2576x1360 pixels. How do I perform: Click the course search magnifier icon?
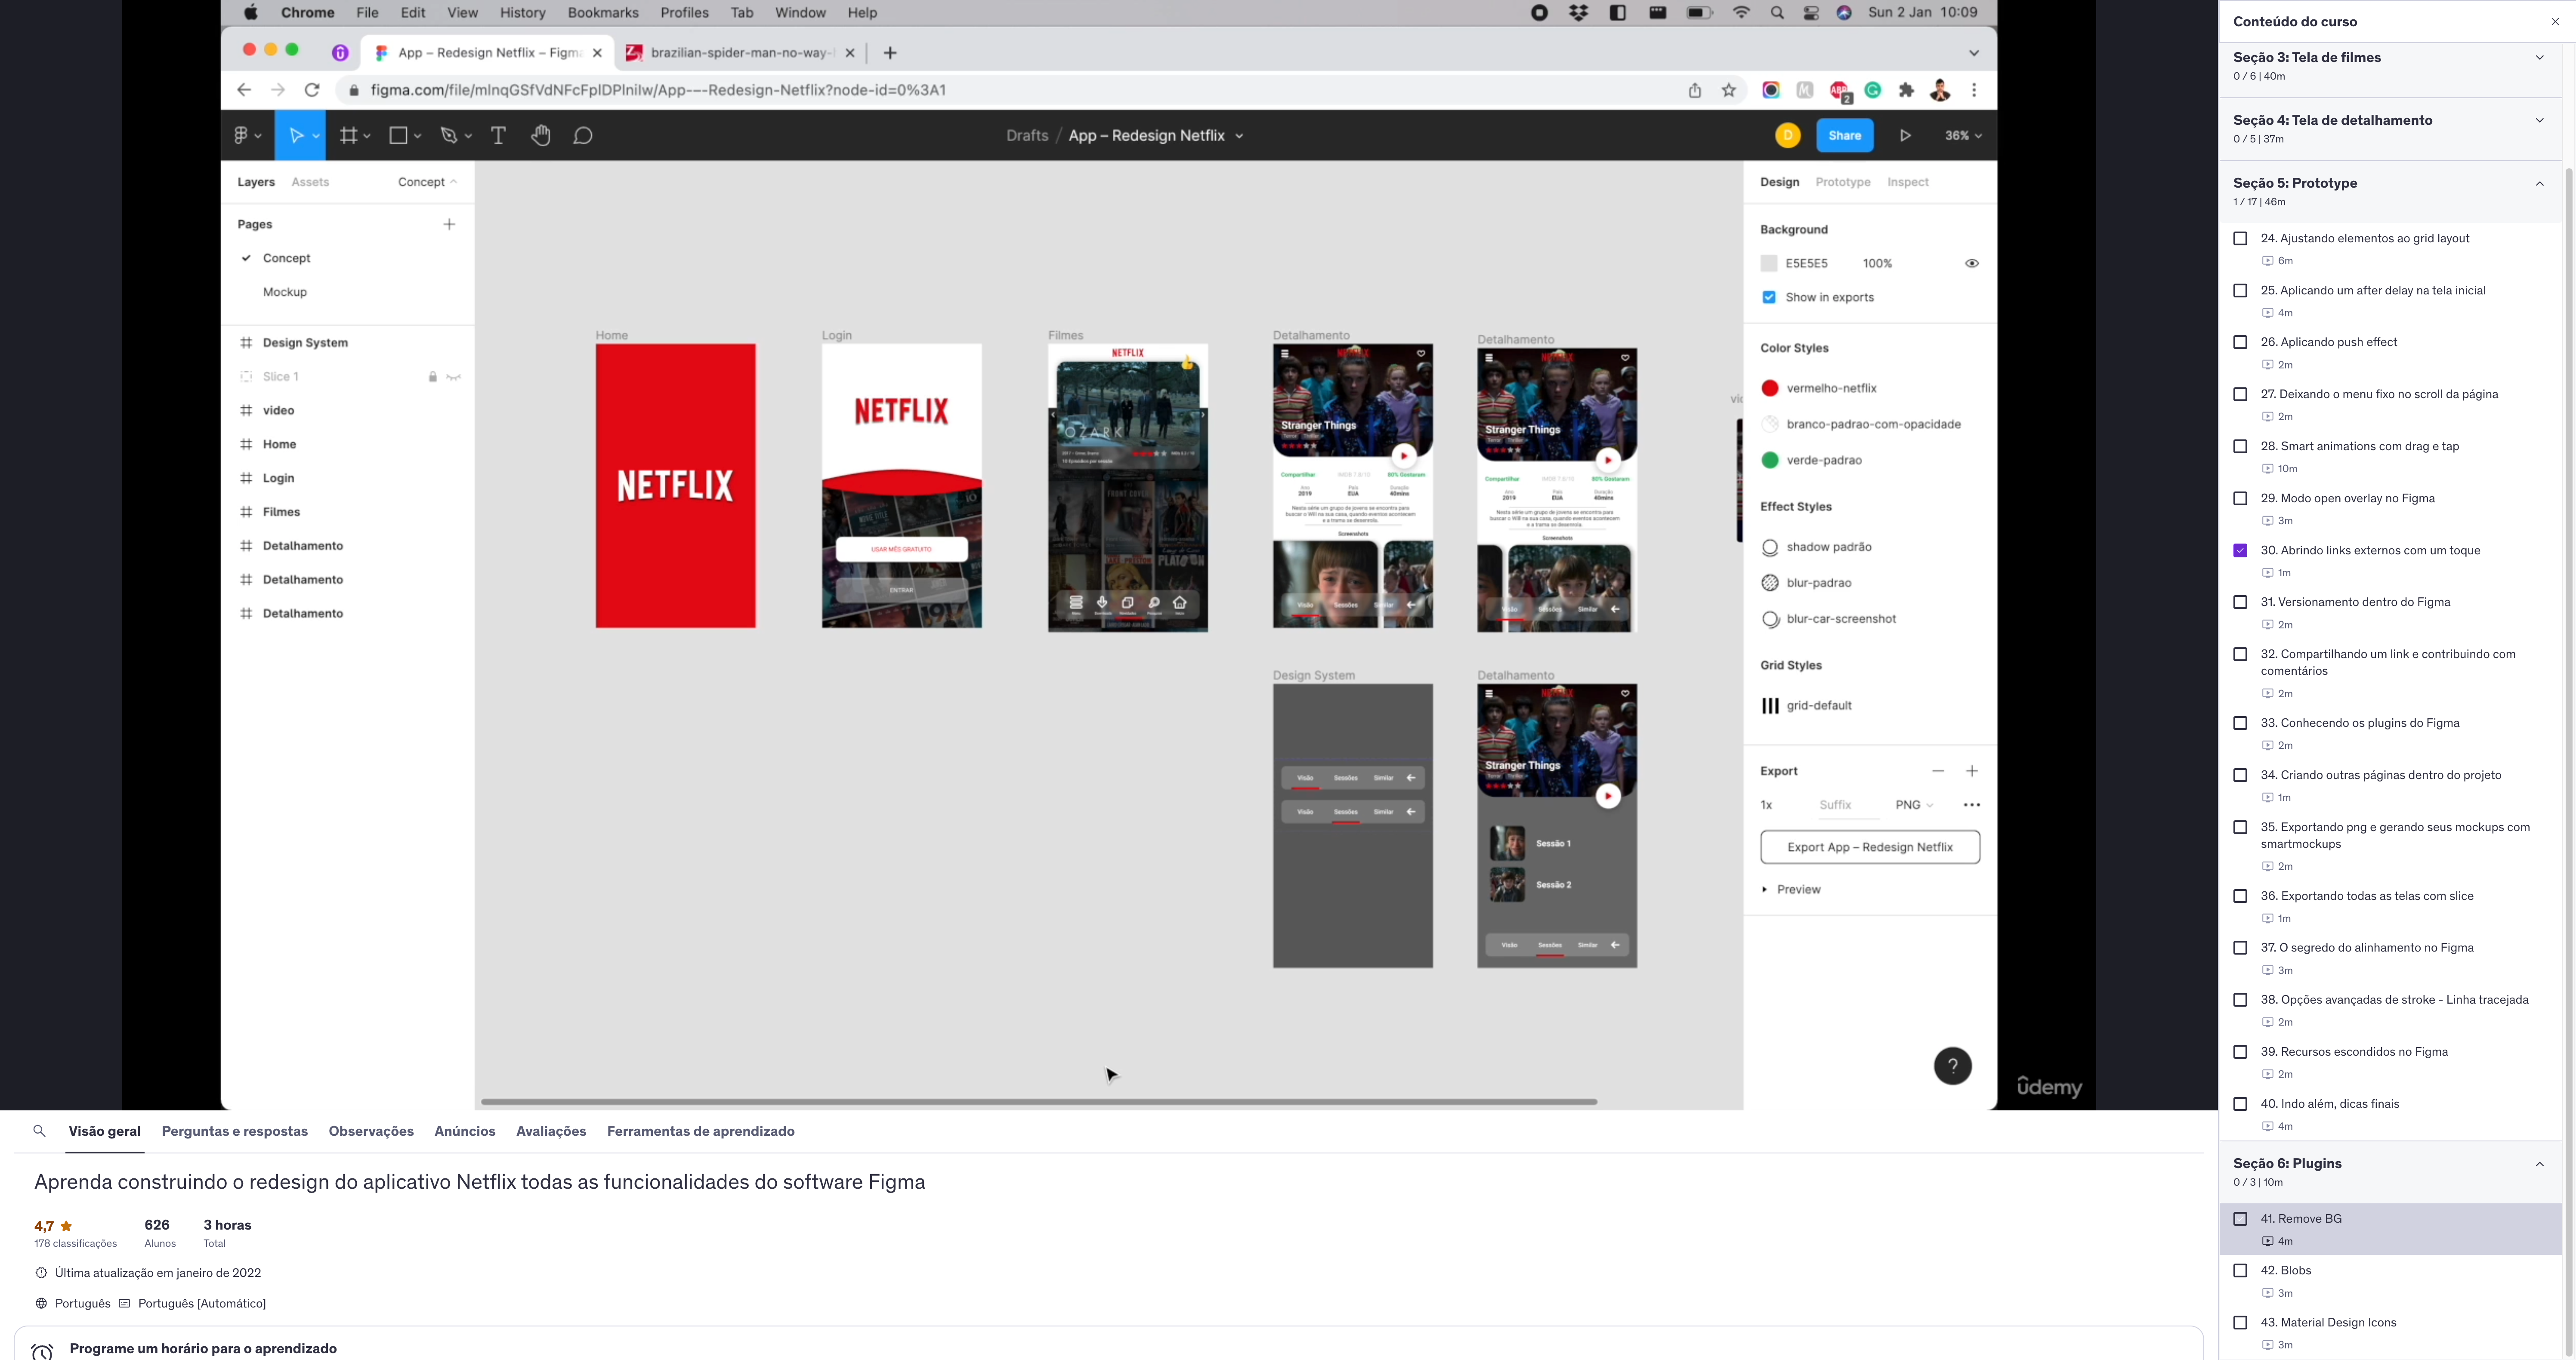coord(39,1131)
